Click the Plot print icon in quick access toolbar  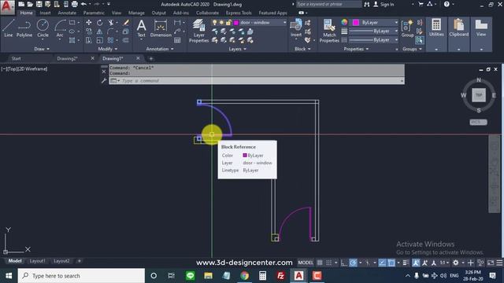click(x=75, y=4)
